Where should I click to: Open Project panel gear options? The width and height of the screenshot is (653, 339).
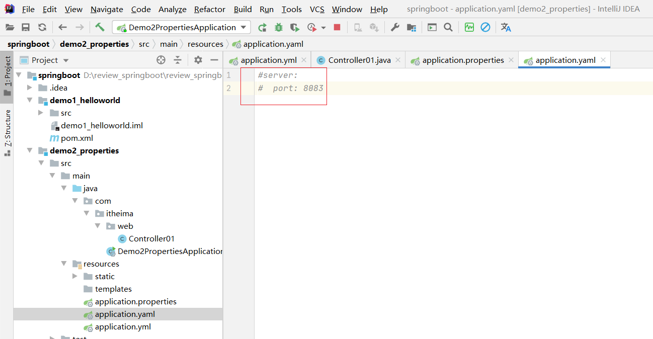point(198,60)
